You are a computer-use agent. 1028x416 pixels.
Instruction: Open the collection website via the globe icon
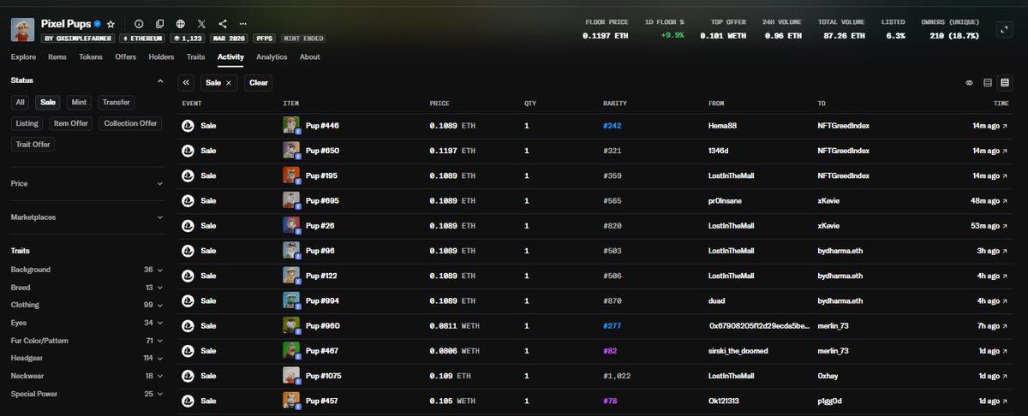coord(180,24)
